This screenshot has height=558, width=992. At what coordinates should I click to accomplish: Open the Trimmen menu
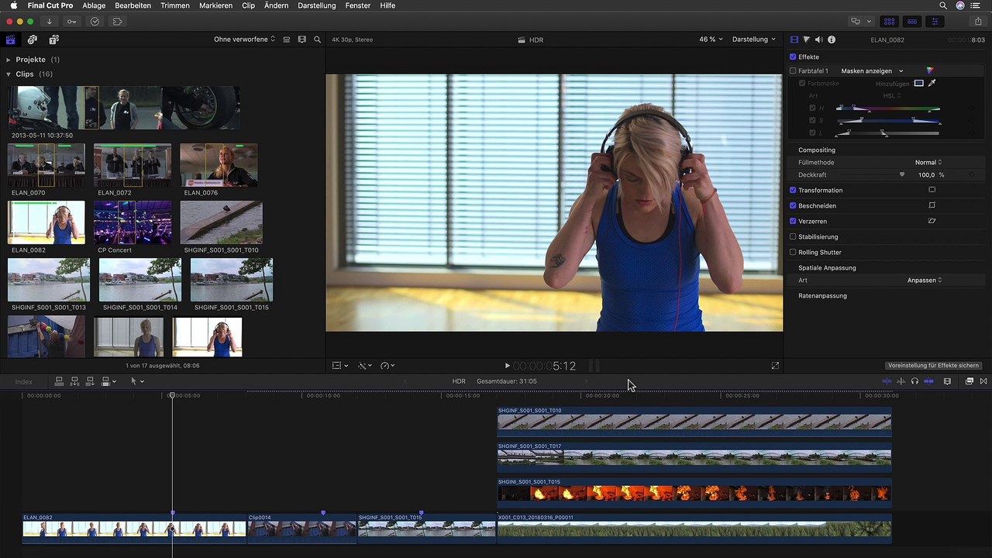tap(174, 5)
